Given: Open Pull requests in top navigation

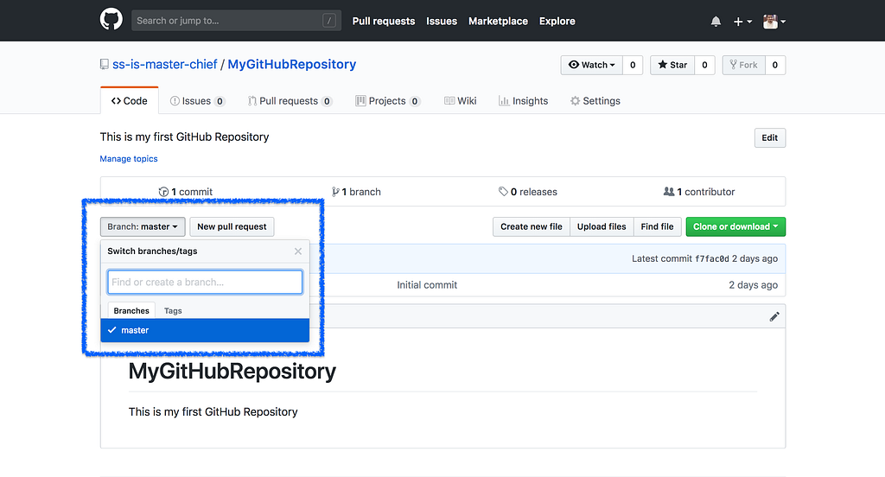Looking at the screenshot, I should click(x=383, y=21).
